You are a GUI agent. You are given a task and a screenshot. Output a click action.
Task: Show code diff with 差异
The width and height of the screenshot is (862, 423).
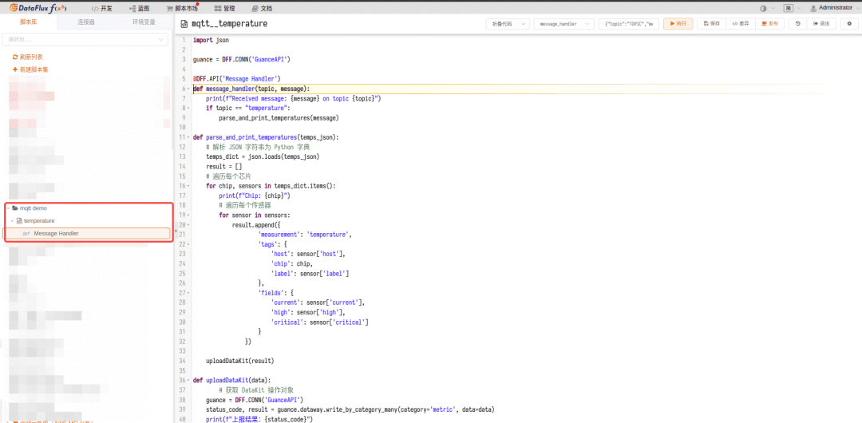tap(740, 24)
